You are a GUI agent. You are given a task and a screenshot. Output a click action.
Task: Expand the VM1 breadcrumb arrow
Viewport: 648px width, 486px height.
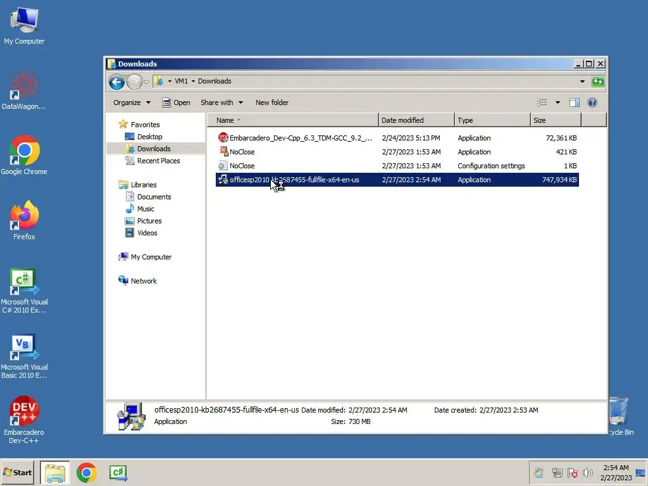click(x=193, y=82)
